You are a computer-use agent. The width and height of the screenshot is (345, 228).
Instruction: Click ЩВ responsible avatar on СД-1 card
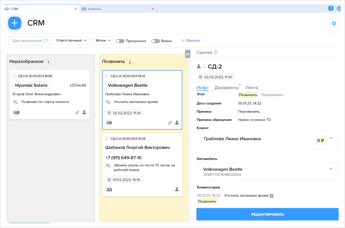[x=16, y=112]
